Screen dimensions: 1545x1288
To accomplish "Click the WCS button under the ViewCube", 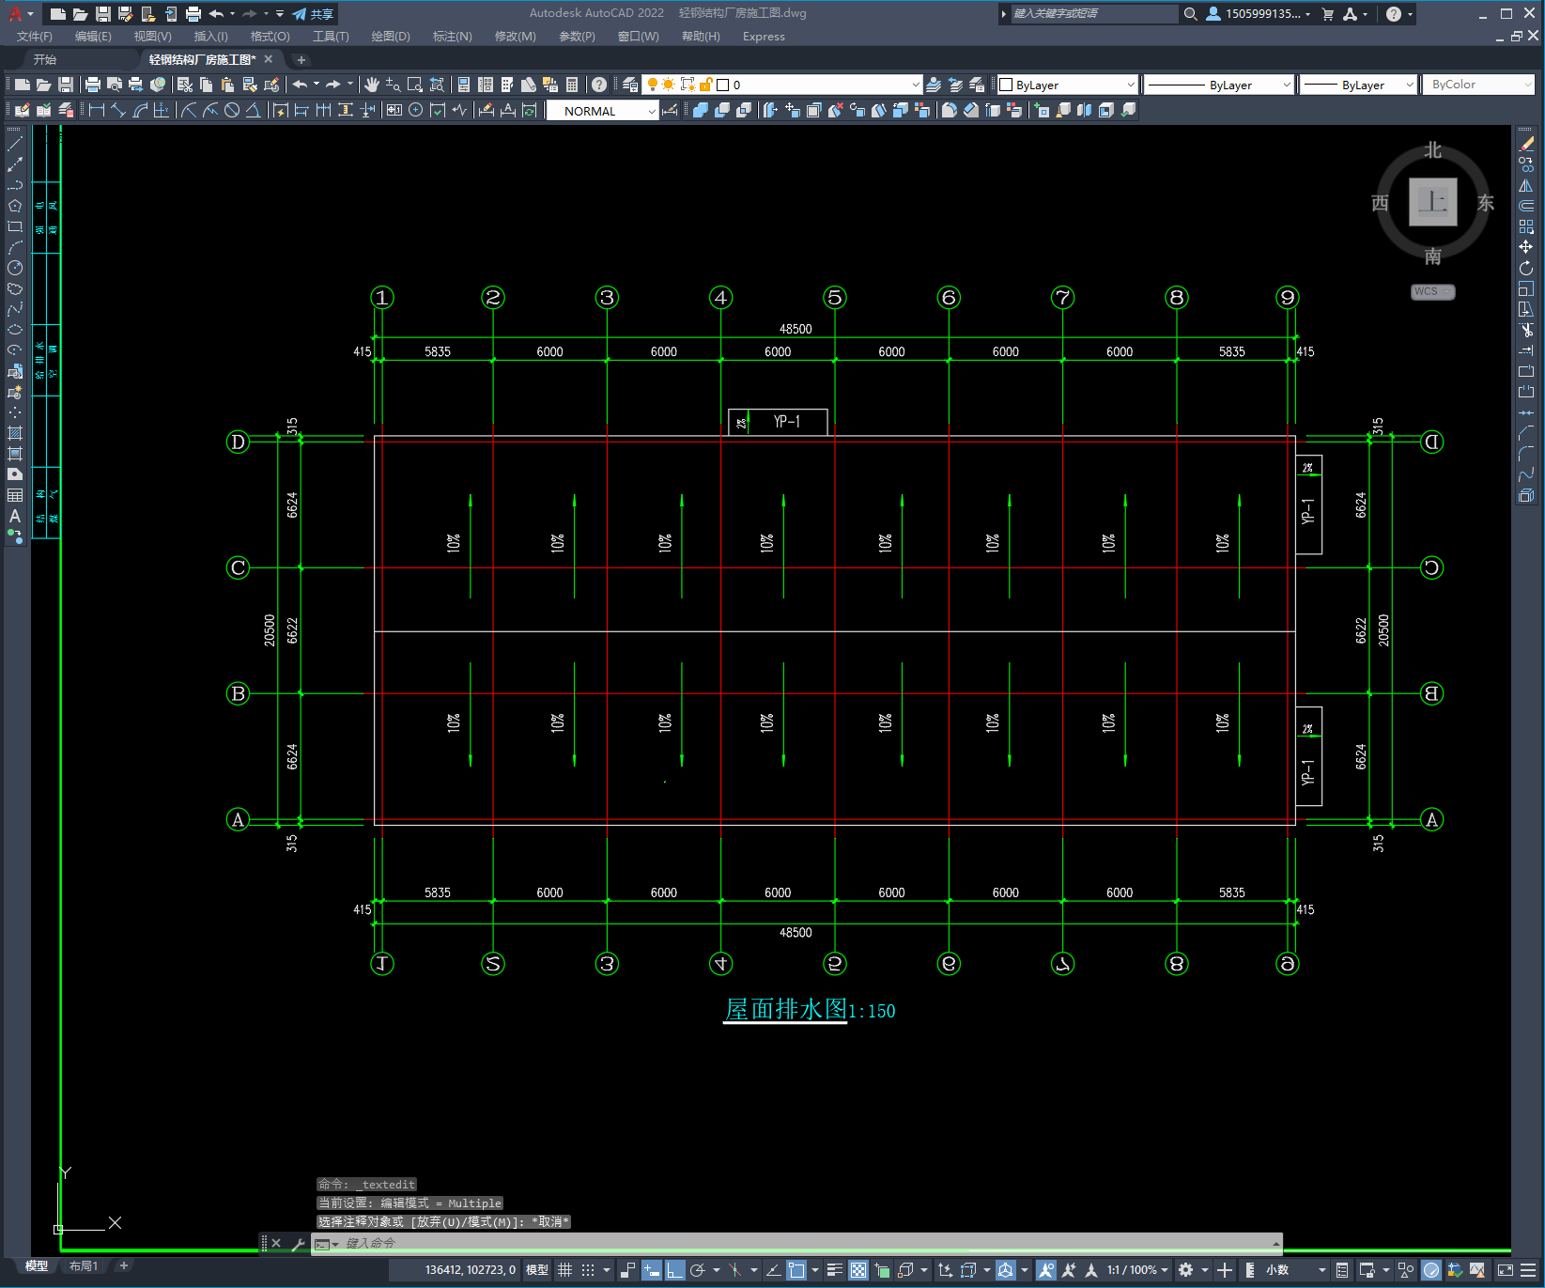I will (1432, 292).
